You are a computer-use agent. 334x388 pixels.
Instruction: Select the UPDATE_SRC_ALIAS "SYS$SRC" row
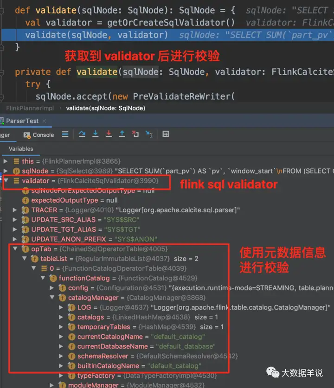167,220
